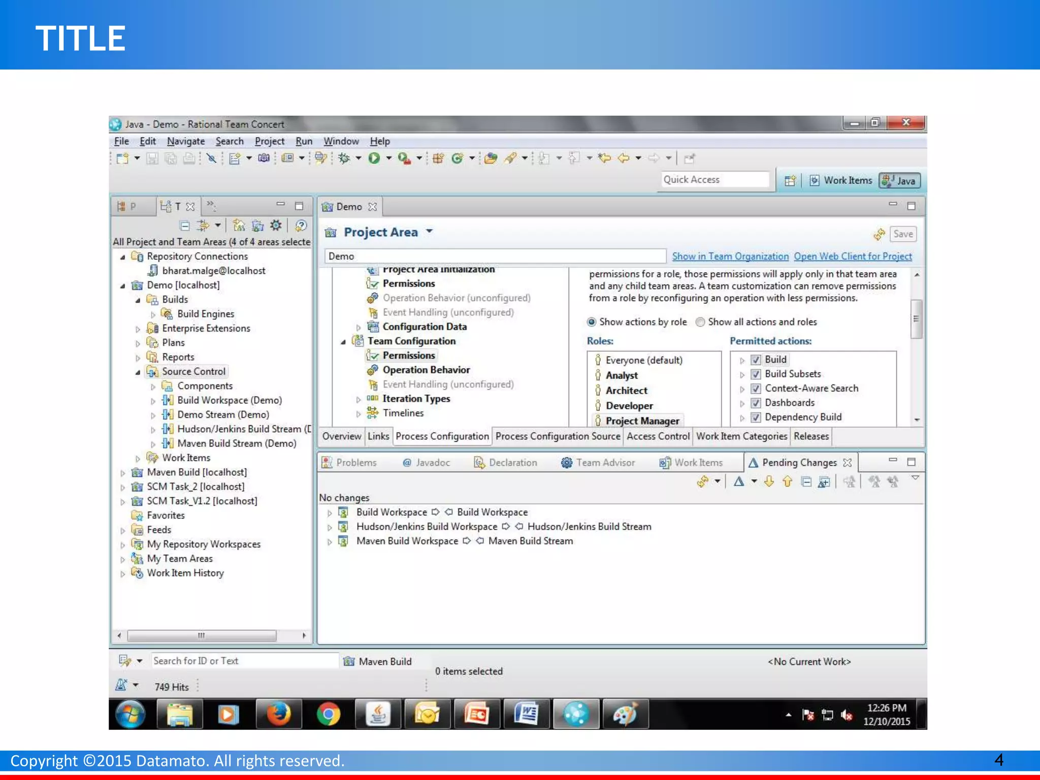Open Firefox from the taskbar
Screen dimensions: 1040x780
pyautogui.click(x=279, y=714)
